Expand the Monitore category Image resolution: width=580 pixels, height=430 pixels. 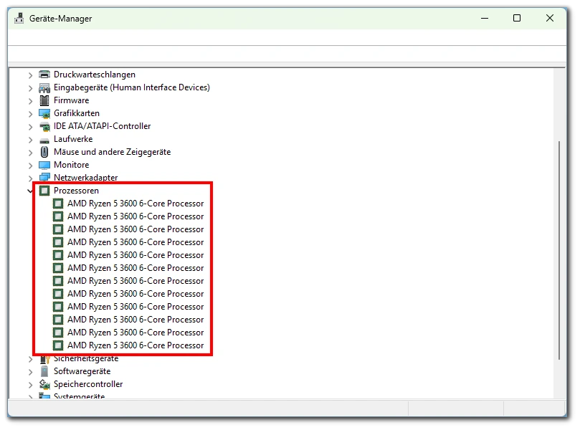pyautogui.click(x=30, y=166)
